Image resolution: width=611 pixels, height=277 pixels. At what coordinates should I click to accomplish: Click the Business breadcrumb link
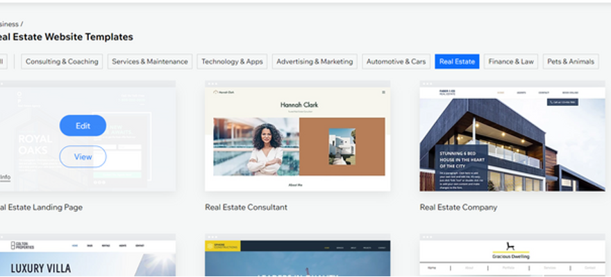click(x=9, y=24)
